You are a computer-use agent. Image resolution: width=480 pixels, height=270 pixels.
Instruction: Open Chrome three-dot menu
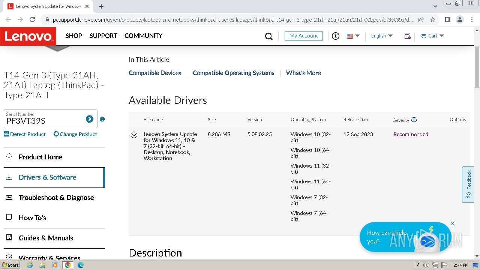[x=472, y=19]
